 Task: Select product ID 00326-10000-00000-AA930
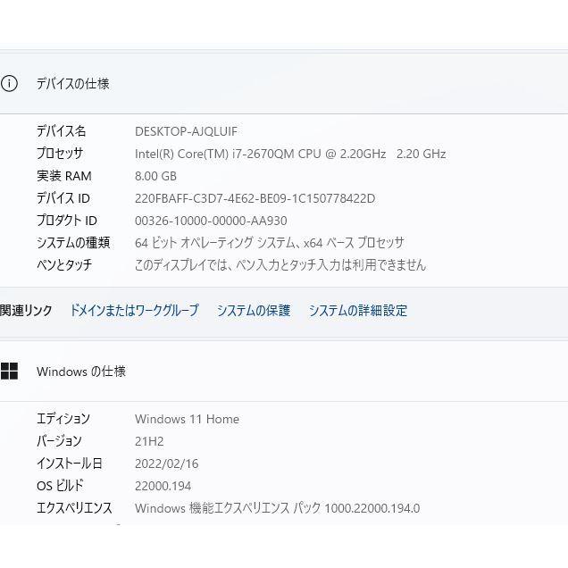[211, 221]
